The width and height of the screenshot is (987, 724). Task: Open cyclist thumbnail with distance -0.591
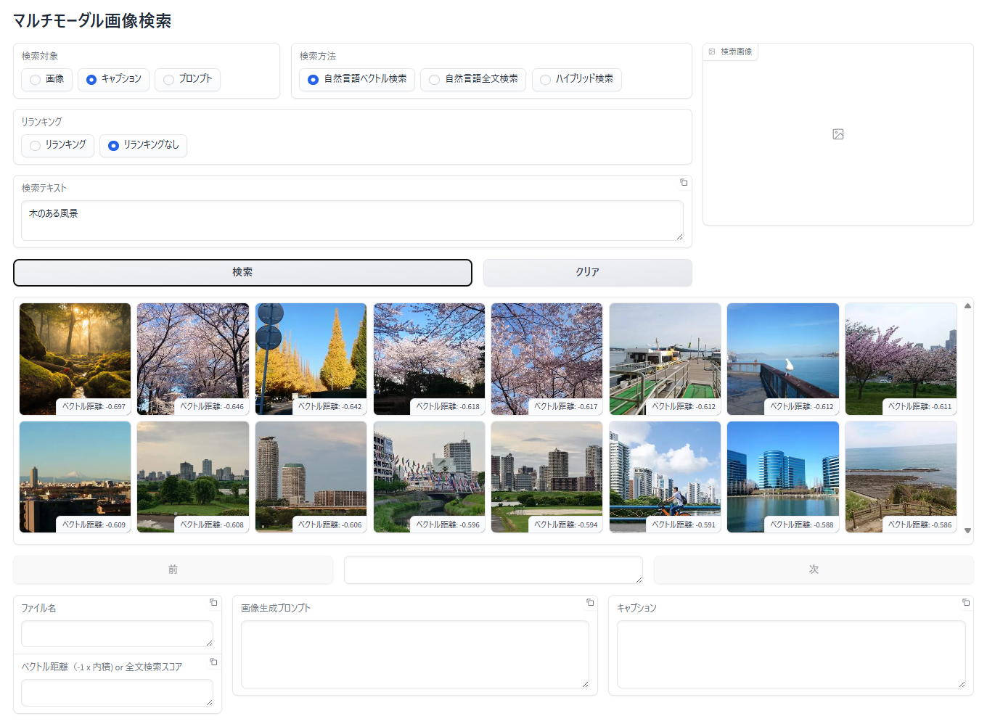coord(665,477)
